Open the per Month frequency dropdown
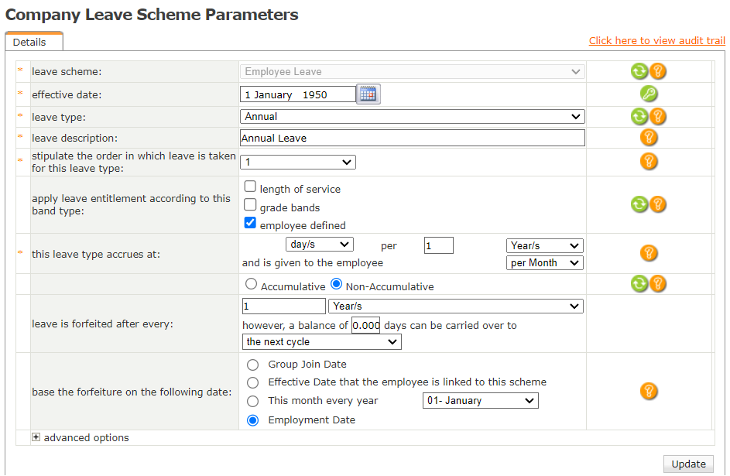The height and width of the screenshot is (476, 730). click(545, 262)
